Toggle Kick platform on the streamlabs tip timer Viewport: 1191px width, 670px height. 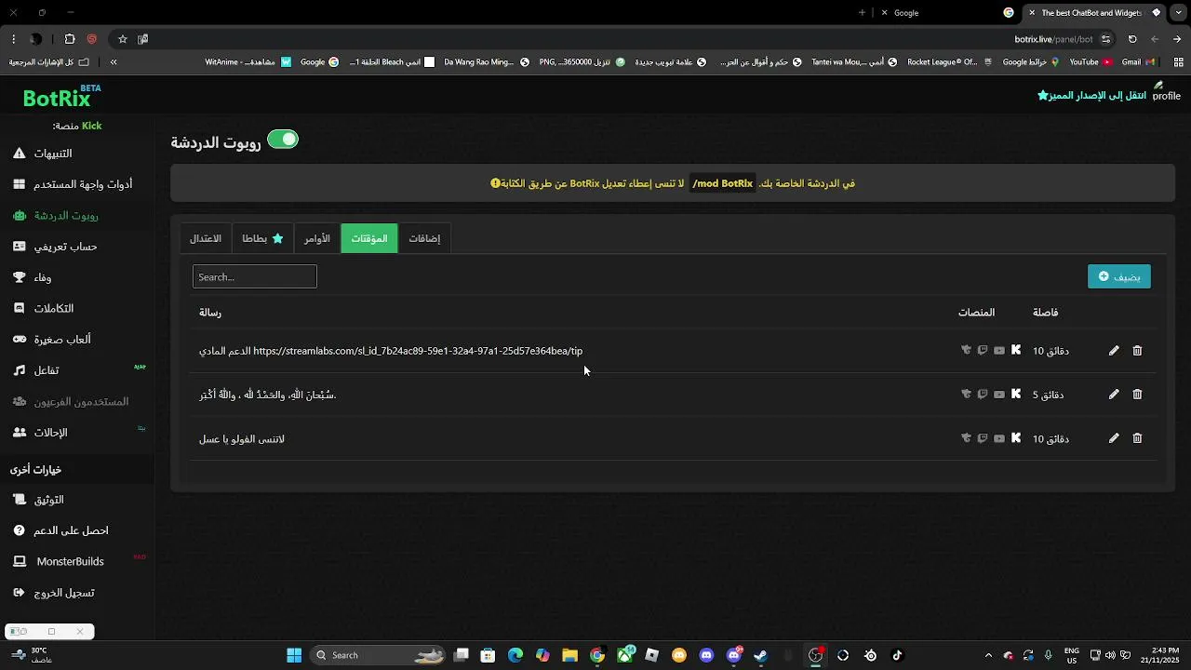pyautogui.click(x=1016, y=351)
